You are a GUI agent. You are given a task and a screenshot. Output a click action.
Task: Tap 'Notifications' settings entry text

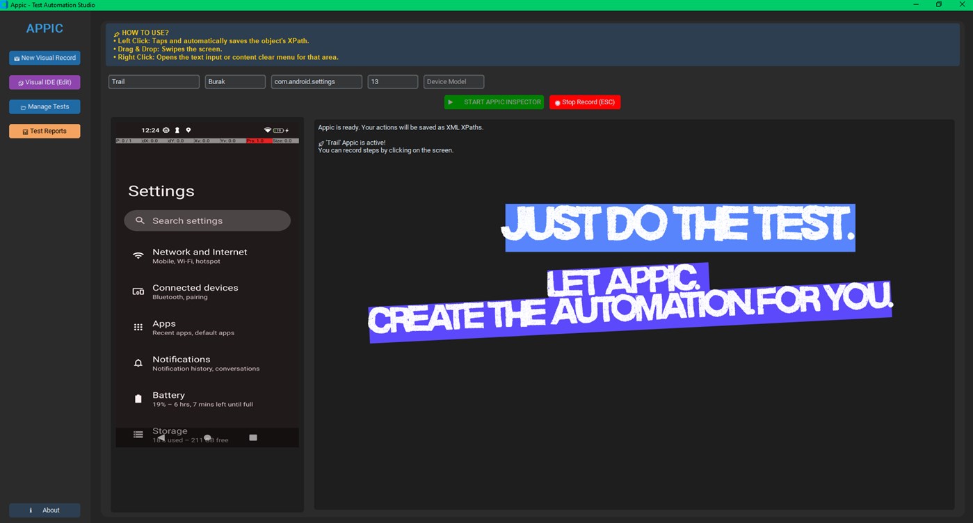point(182,359)
